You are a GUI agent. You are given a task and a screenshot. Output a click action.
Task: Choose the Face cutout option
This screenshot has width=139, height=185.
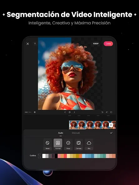[68, 144]
